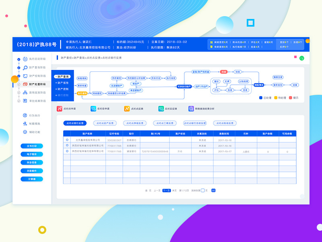Click the page number jump input box
322x242 pixels.
coord(203,190)
